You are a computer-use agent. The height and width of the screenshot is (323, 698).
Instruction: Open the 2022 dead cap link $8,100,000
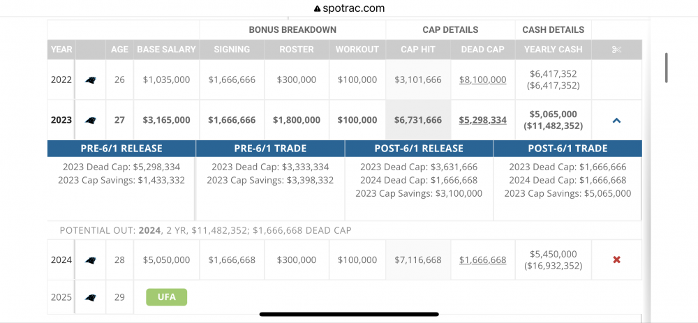click(x=482, y=80)
